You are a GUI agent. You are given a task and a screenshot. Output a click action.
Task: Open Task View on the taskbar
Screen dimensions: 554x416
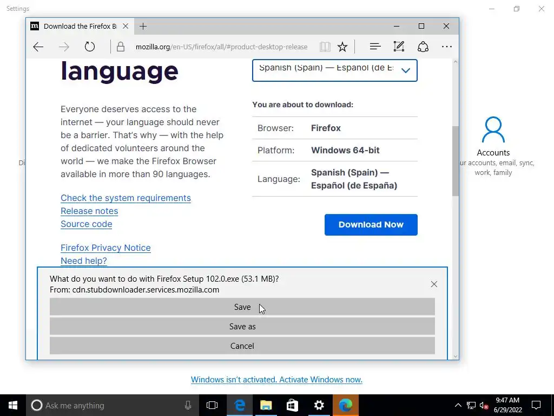[212, 405]
